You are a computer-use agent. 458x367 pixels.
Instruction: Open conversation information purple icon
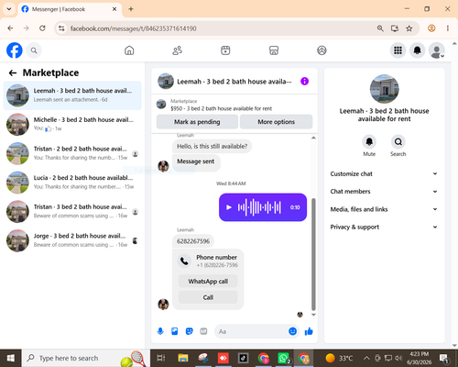304,82
